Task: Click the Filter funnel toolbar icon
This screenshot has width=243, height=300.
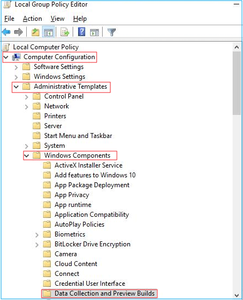Action: [x=111, y=32]
